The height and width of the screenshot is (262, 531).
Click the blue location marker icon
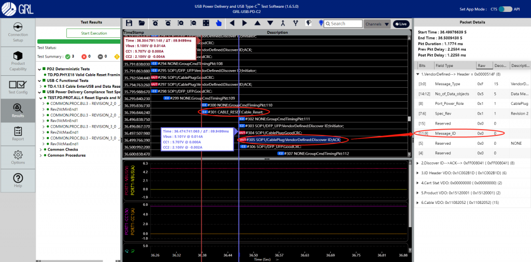click(x=321, y=23)
